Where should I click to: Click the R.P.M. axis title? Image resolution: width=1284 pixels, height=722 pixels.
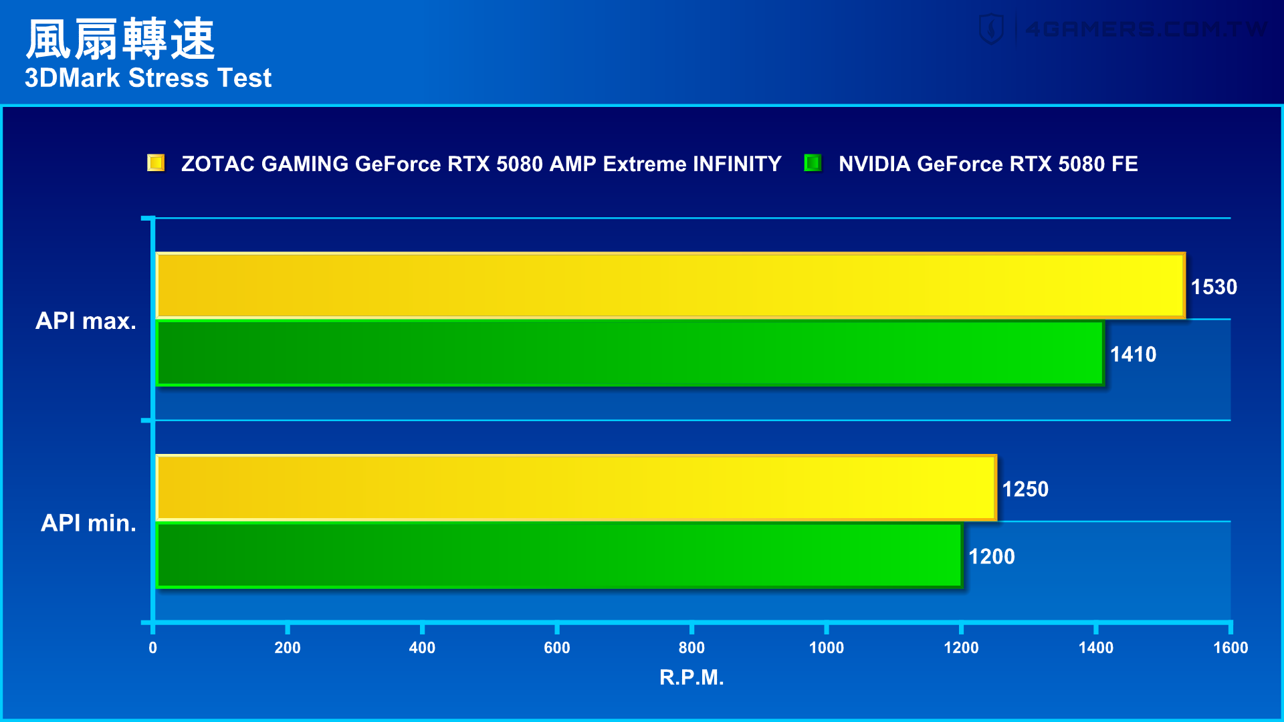(x=691, y=677)
